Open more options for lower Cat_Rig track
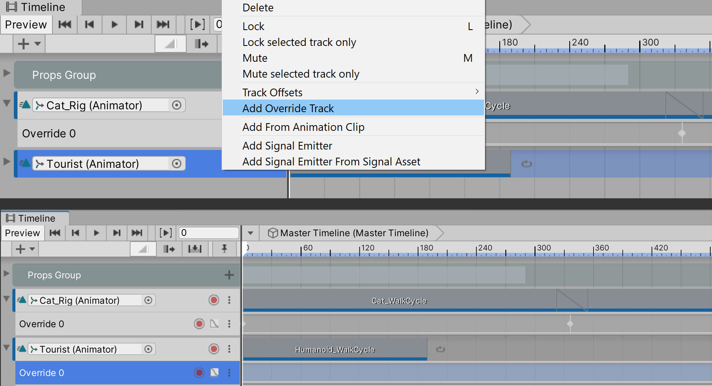 click(229, 300)
